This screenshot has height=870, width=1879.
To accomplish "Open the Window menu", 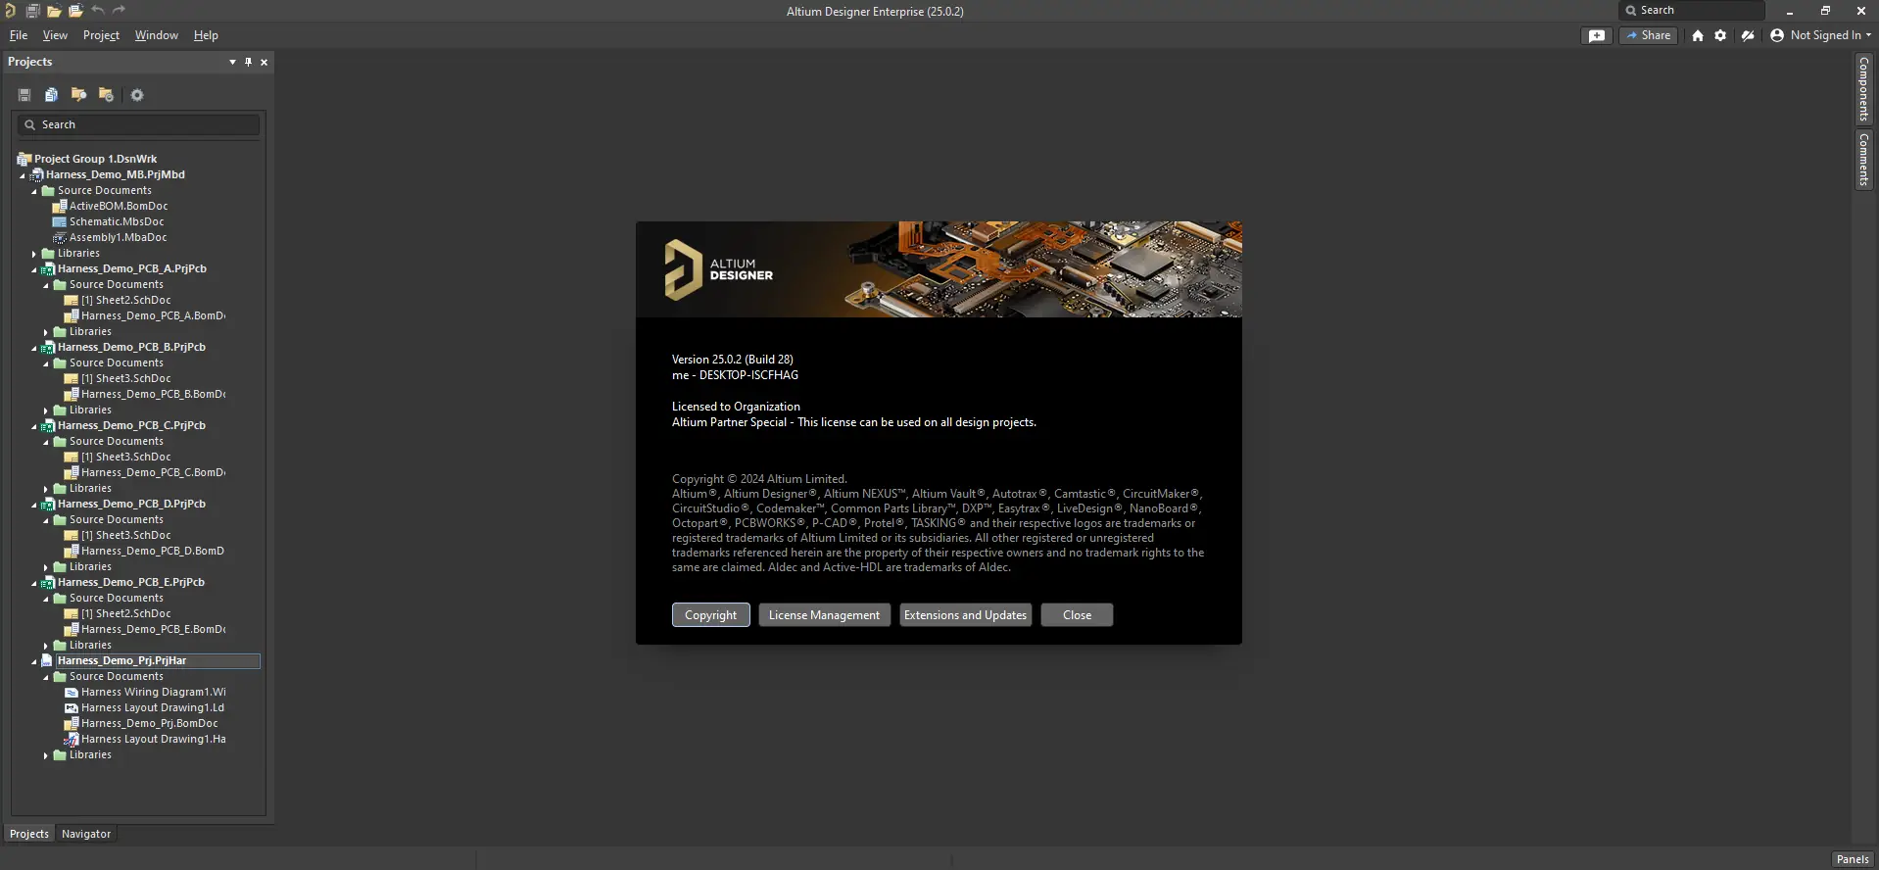I will tap(157, 35).
